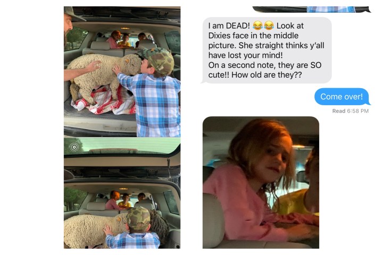Open photo of girl in pink sweater
This screenshot has width=383, height=255.
coord(261,183)
